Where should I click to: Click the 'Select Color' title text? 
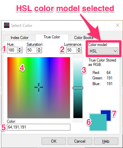pyautogui.click(x=22, y=26)
